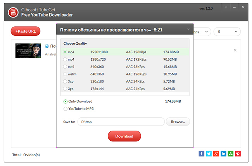The height and width of the screenshot is (166, 252).
Task: Click the 1920x1080 resolution cell
Action: (x=99, y=52)
